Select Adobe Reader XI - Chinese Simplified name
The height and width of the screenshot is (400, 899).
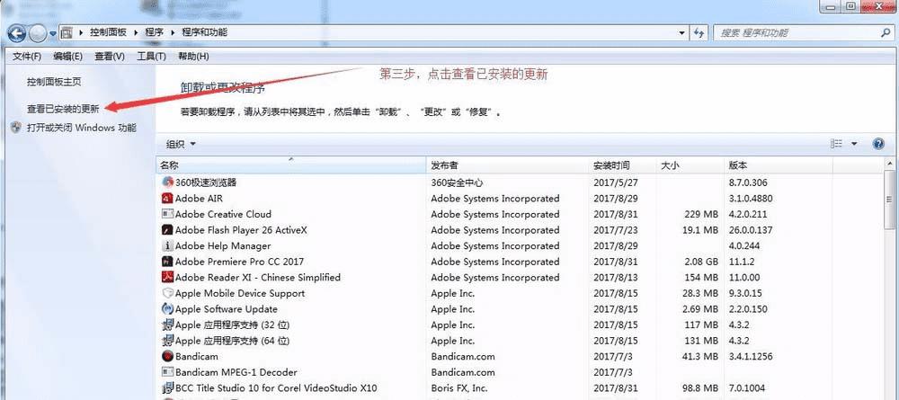258,278
